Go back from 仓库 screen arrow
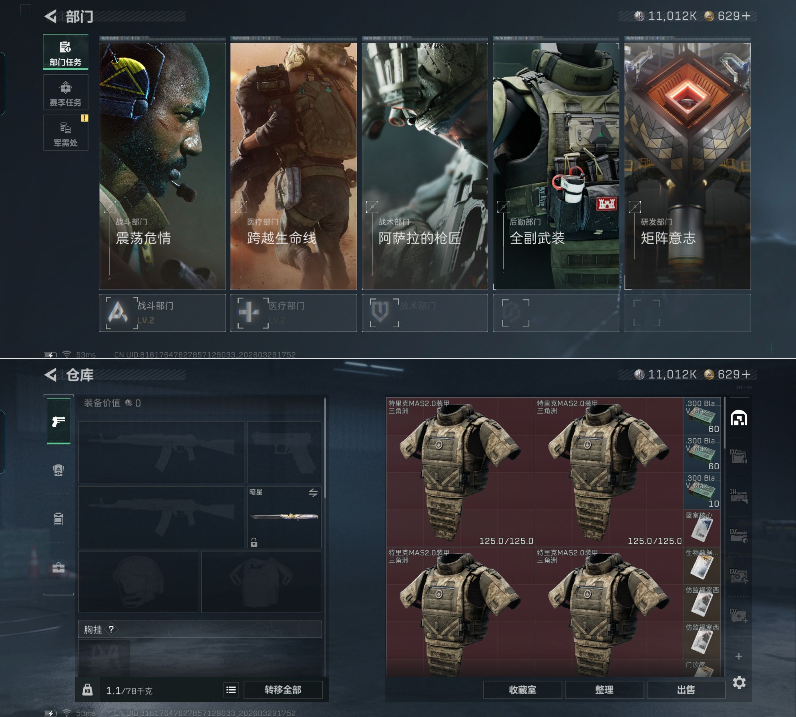796x717 pixels. click(x=51, y=375)
